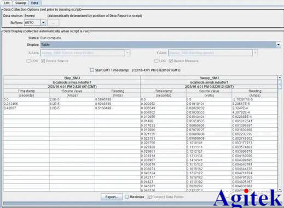Toggle the Device Measure checkbox
The image size is (284, 208).
(x=171, y=61)
